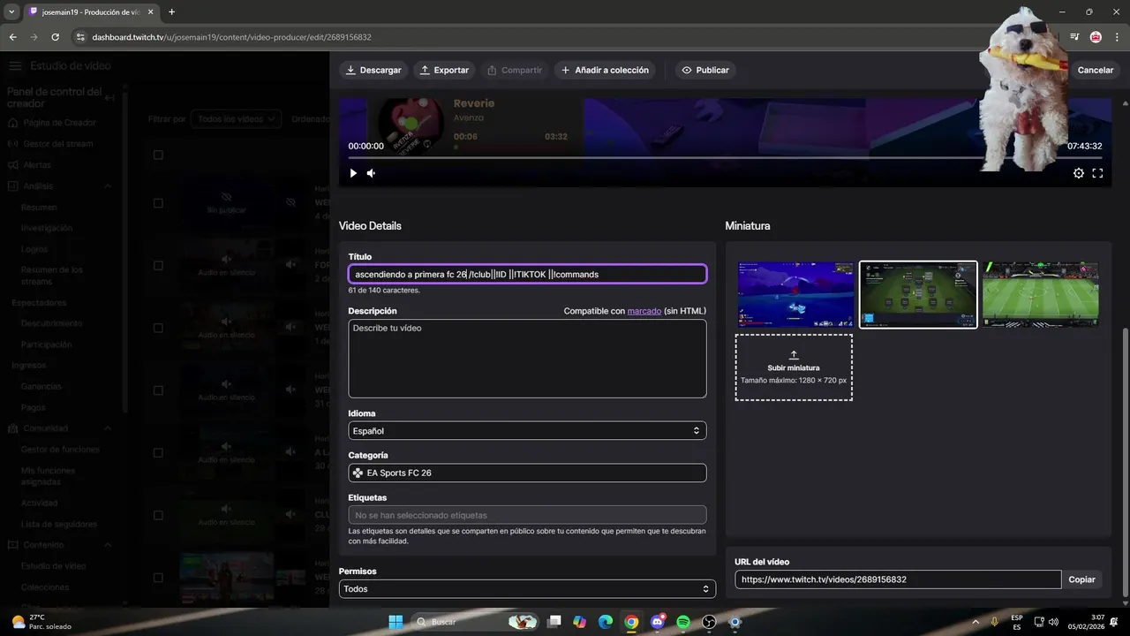1130x636 pixels.
Task: Tick the select-all videos checkbox
Action: (158, 155)
